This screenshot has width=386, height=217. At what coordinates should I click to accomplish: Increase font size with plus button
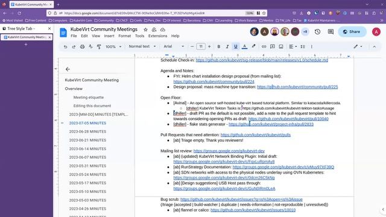click(x=209, y=46)
